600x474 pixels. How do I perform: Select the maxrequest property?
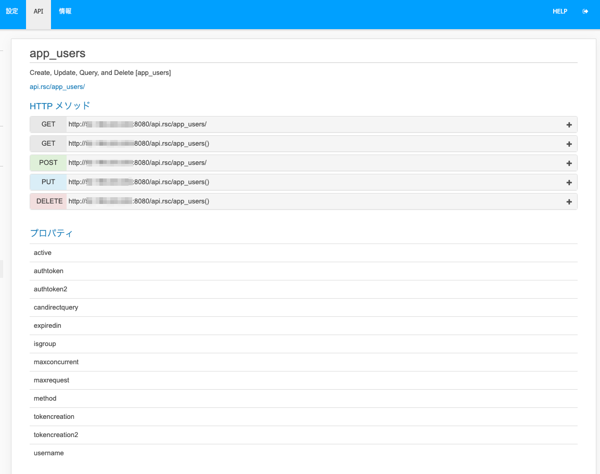point(303,380)
